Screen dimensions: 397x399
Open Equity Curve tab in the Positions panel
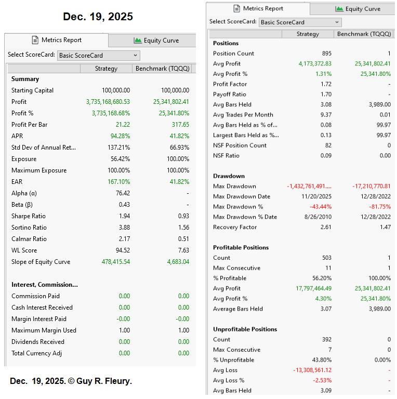point(358,9)
